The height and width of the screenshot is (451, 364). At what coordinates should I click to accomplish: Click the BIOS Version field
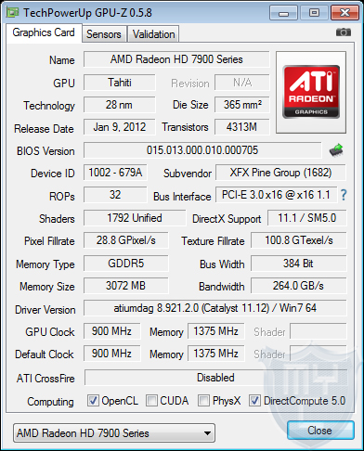202,150
